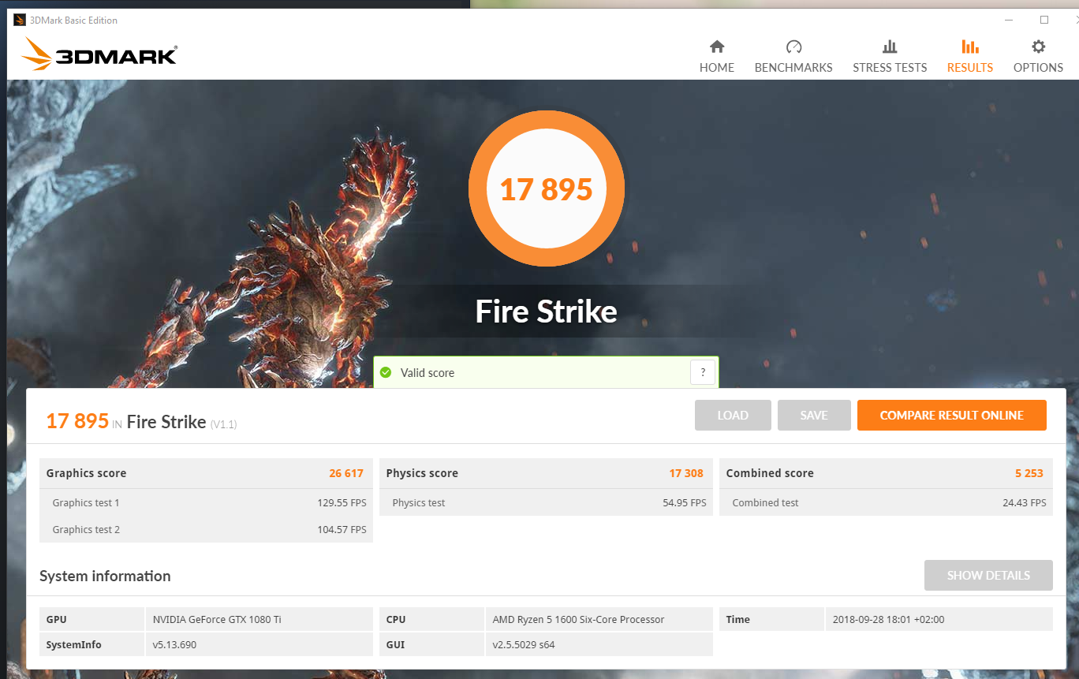Viewport: 1079px width, 679px height.
Task: Click the AMD Ryzen 5 1600 CPU cell
Action: tap(599, 619)
